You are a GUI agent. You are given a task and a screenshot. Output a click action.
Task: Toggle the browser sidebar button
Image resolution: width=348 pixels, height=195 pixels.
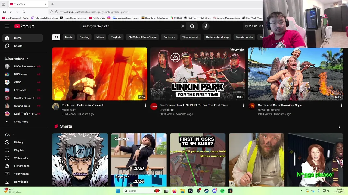(4, 12)
